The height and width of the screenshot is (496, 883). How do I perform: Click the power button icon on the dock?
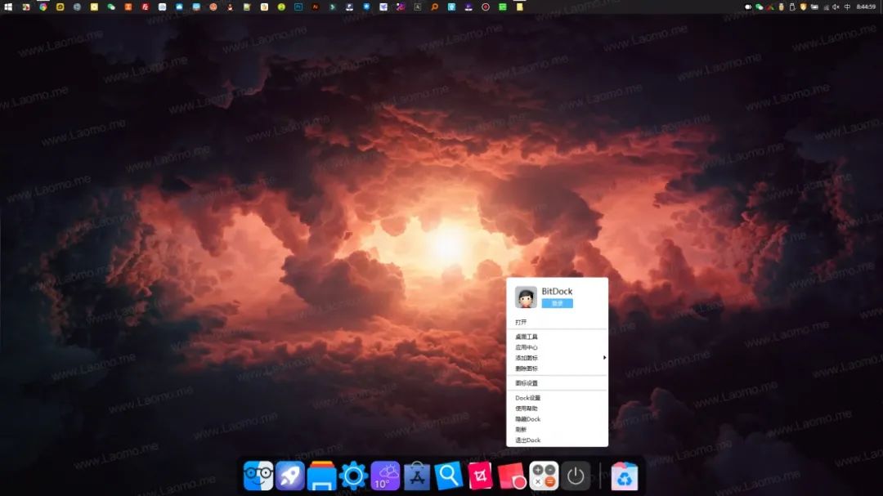coord(576,474)
